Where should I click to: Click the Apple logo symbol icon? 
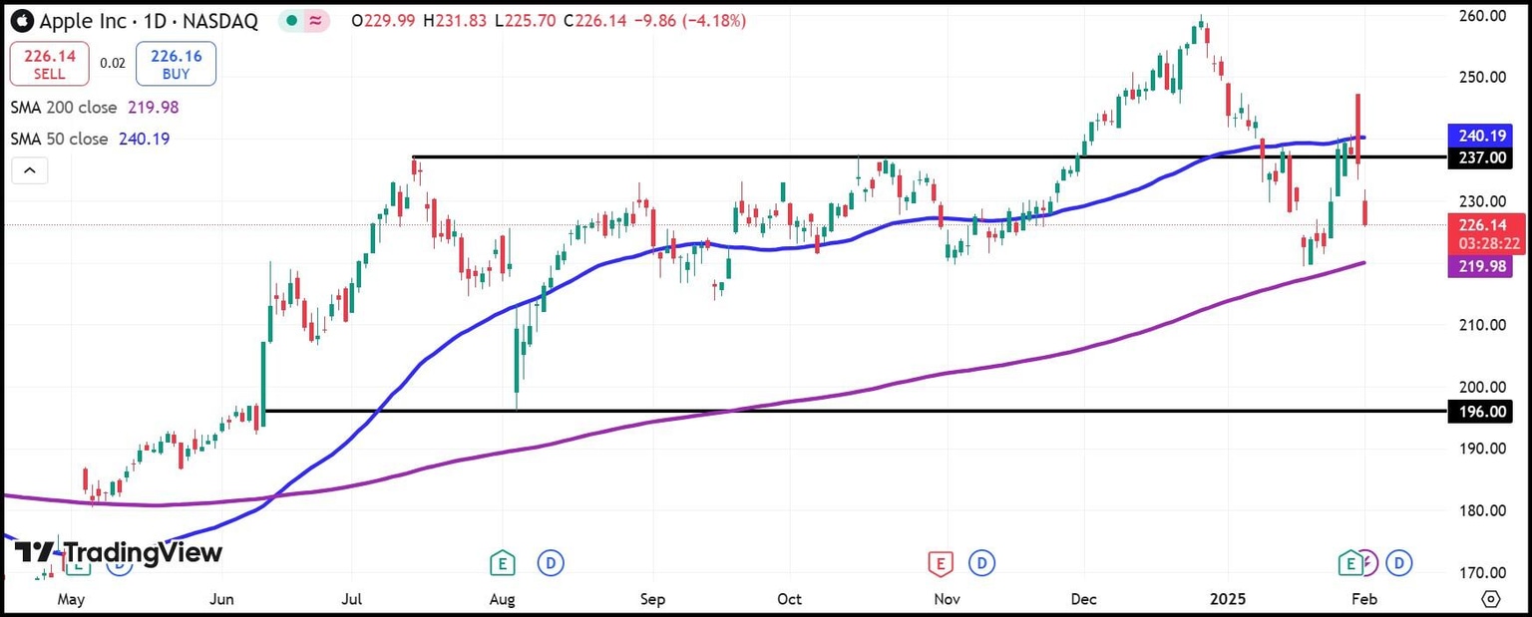coord(22,21)
